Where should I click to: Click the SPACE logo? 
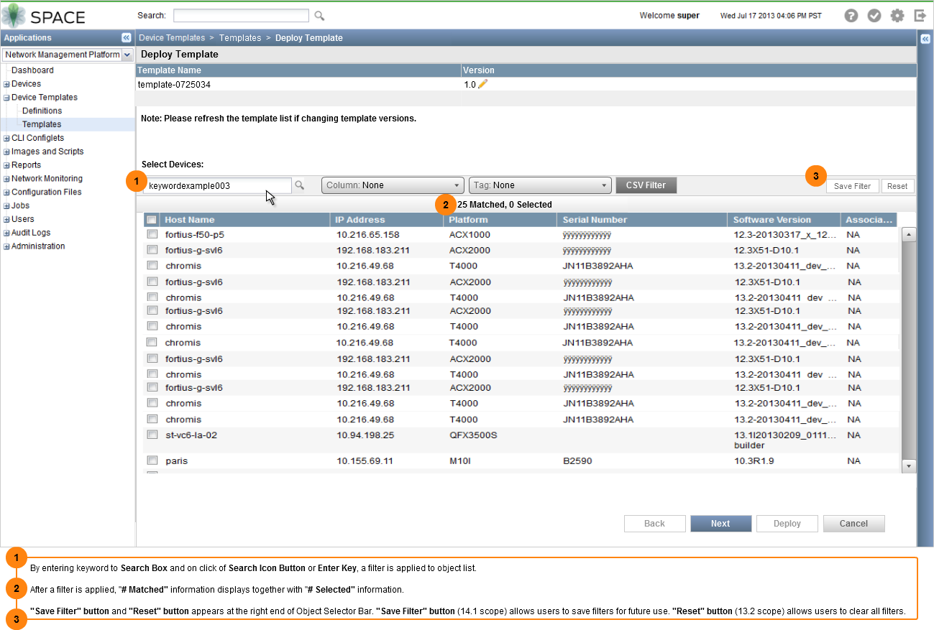[x=44, y=16]
